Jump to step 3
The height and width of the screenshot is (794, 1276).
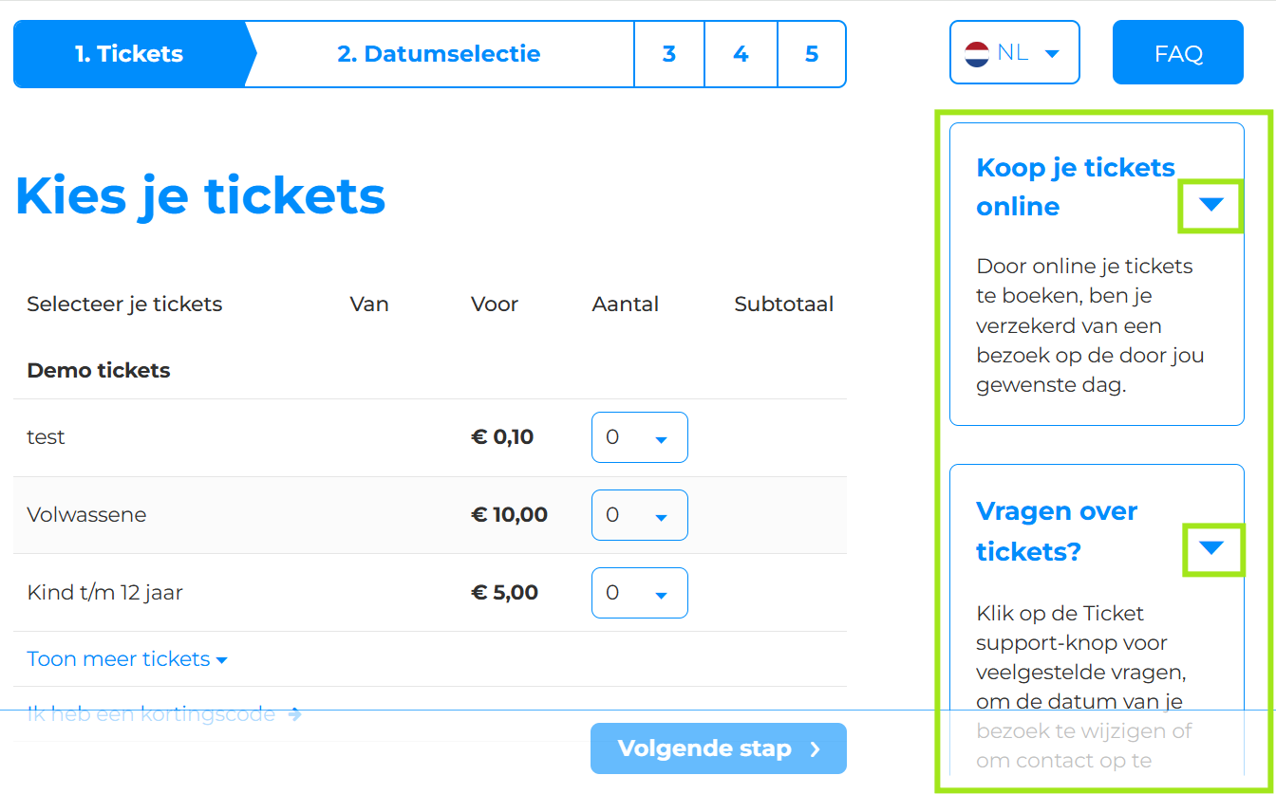[x=669, y=54]
